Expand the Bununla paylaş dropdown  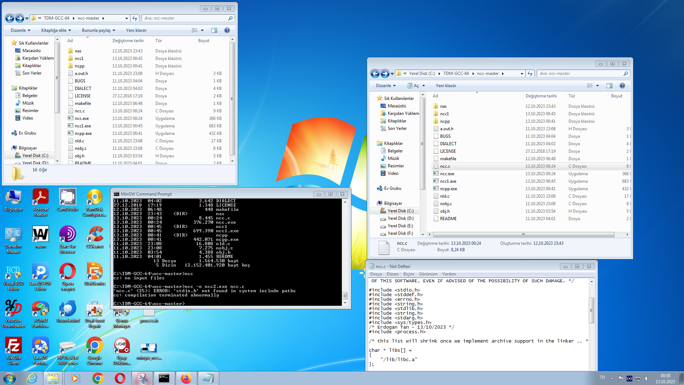pyautogui.click(x=98, y=30)
